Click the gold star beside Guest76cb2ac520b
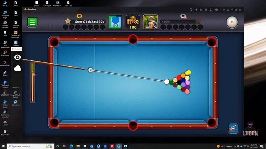 (x=68, y=21)
